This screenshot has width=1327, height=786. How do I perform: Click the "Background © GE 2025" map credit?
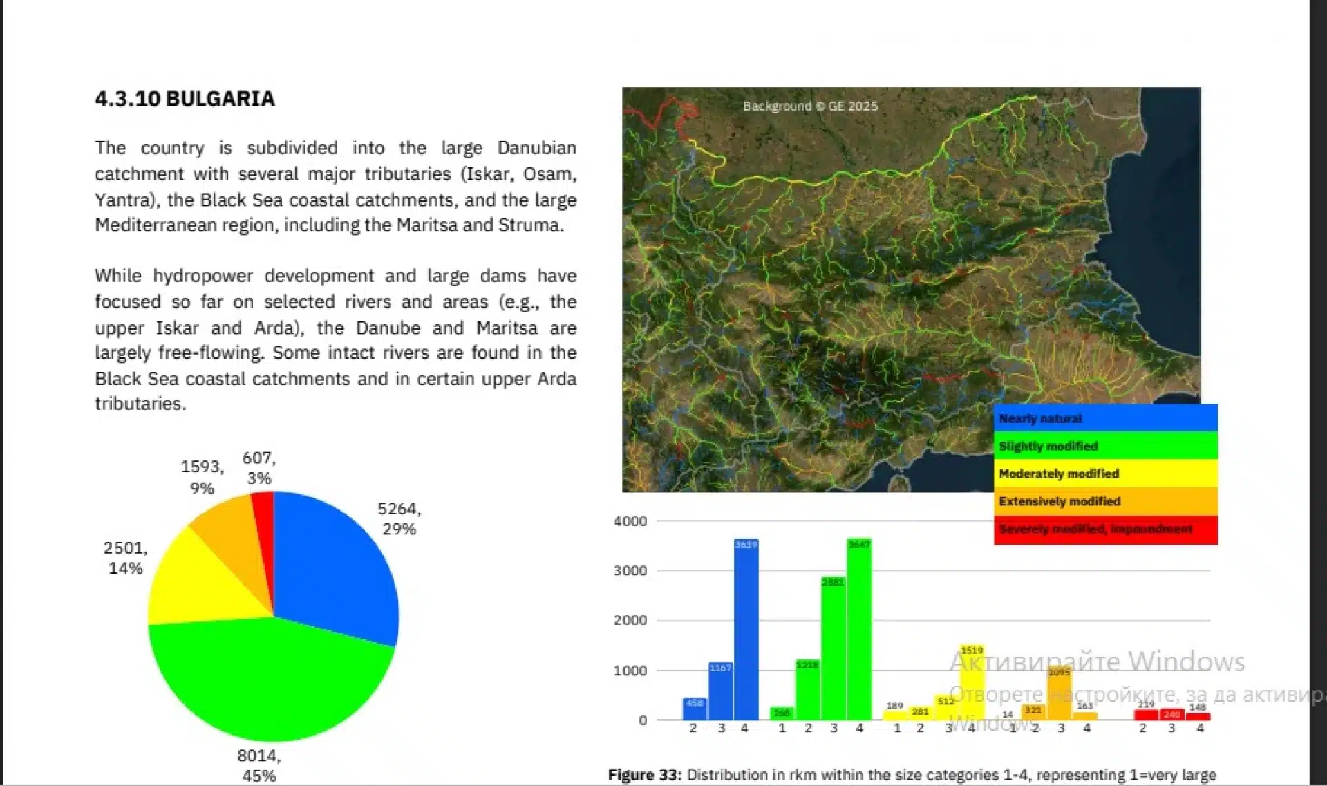pyautogui.click(x=810, y=106)
